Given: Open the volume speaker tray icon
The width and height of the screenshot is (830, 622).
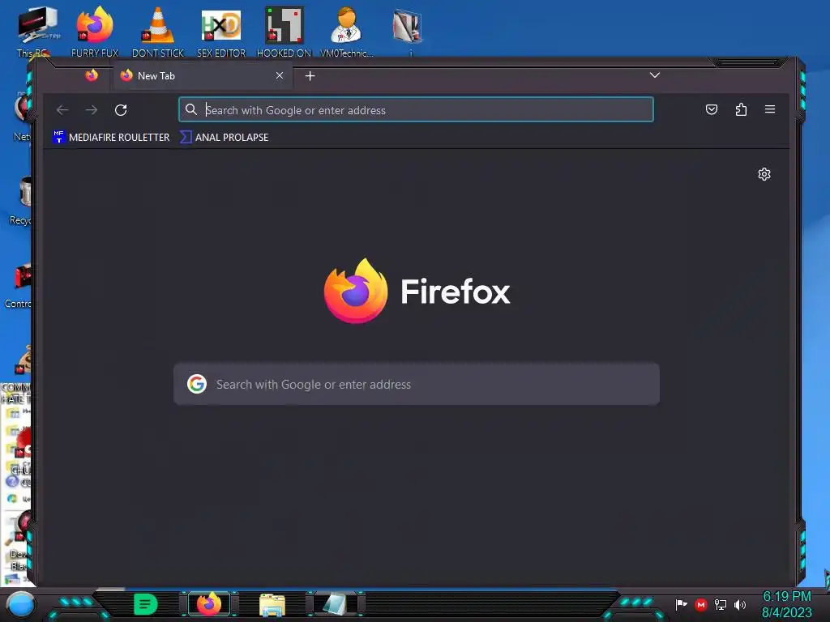Looking at the screenshot, I should point(739,604).
